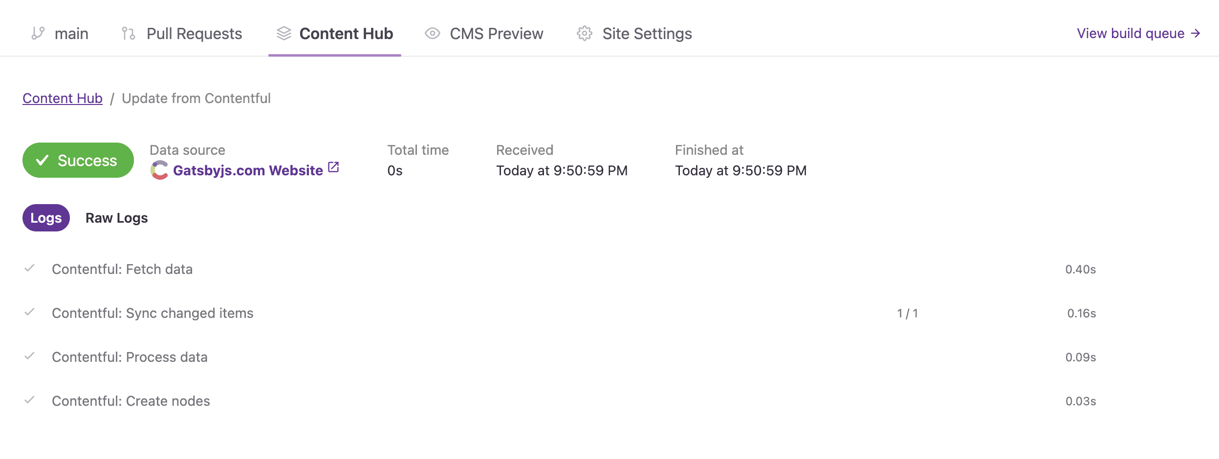Click the checkmark beside Create nodes
Image resolution: width=1219 pixels, height=459 pixels.
29,400
